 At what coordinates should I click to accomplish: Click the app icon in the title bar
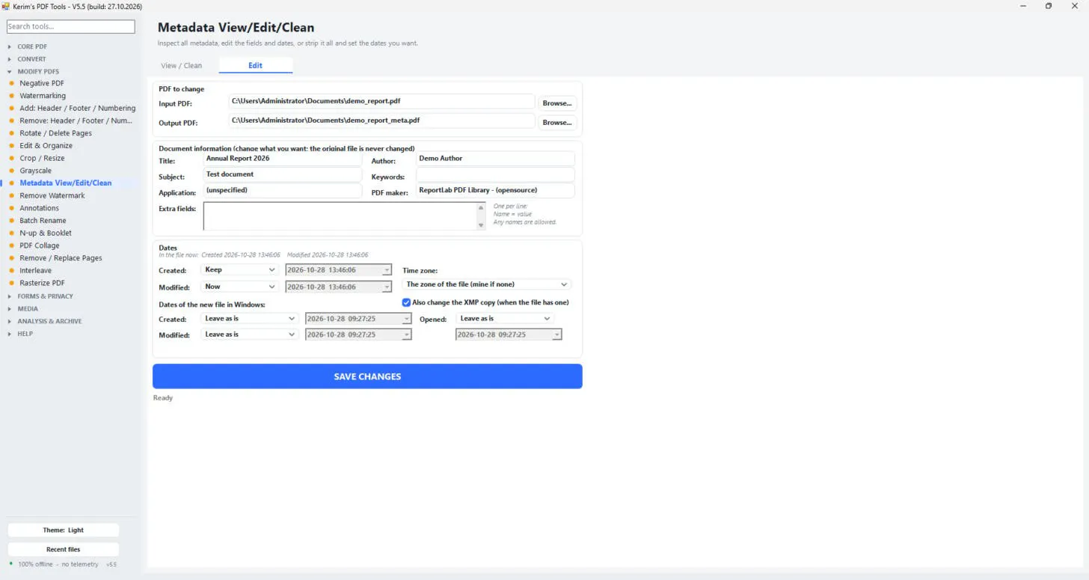(5, 6)
